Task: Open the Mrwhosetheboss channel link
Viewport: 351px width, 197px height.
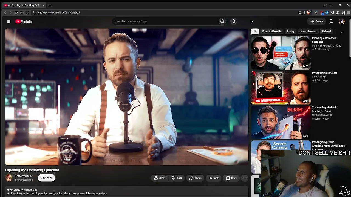Action: tap(320, 115)
